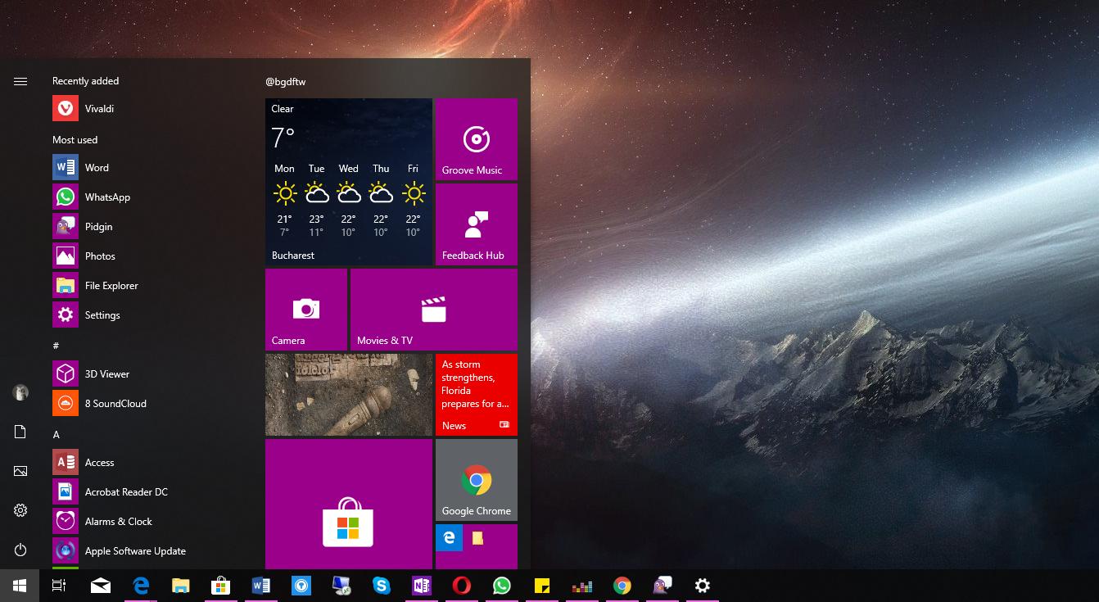Open the News tile about Florida storm
The width and height of the screenshot is (1099, 602).
tap(477, 395)
